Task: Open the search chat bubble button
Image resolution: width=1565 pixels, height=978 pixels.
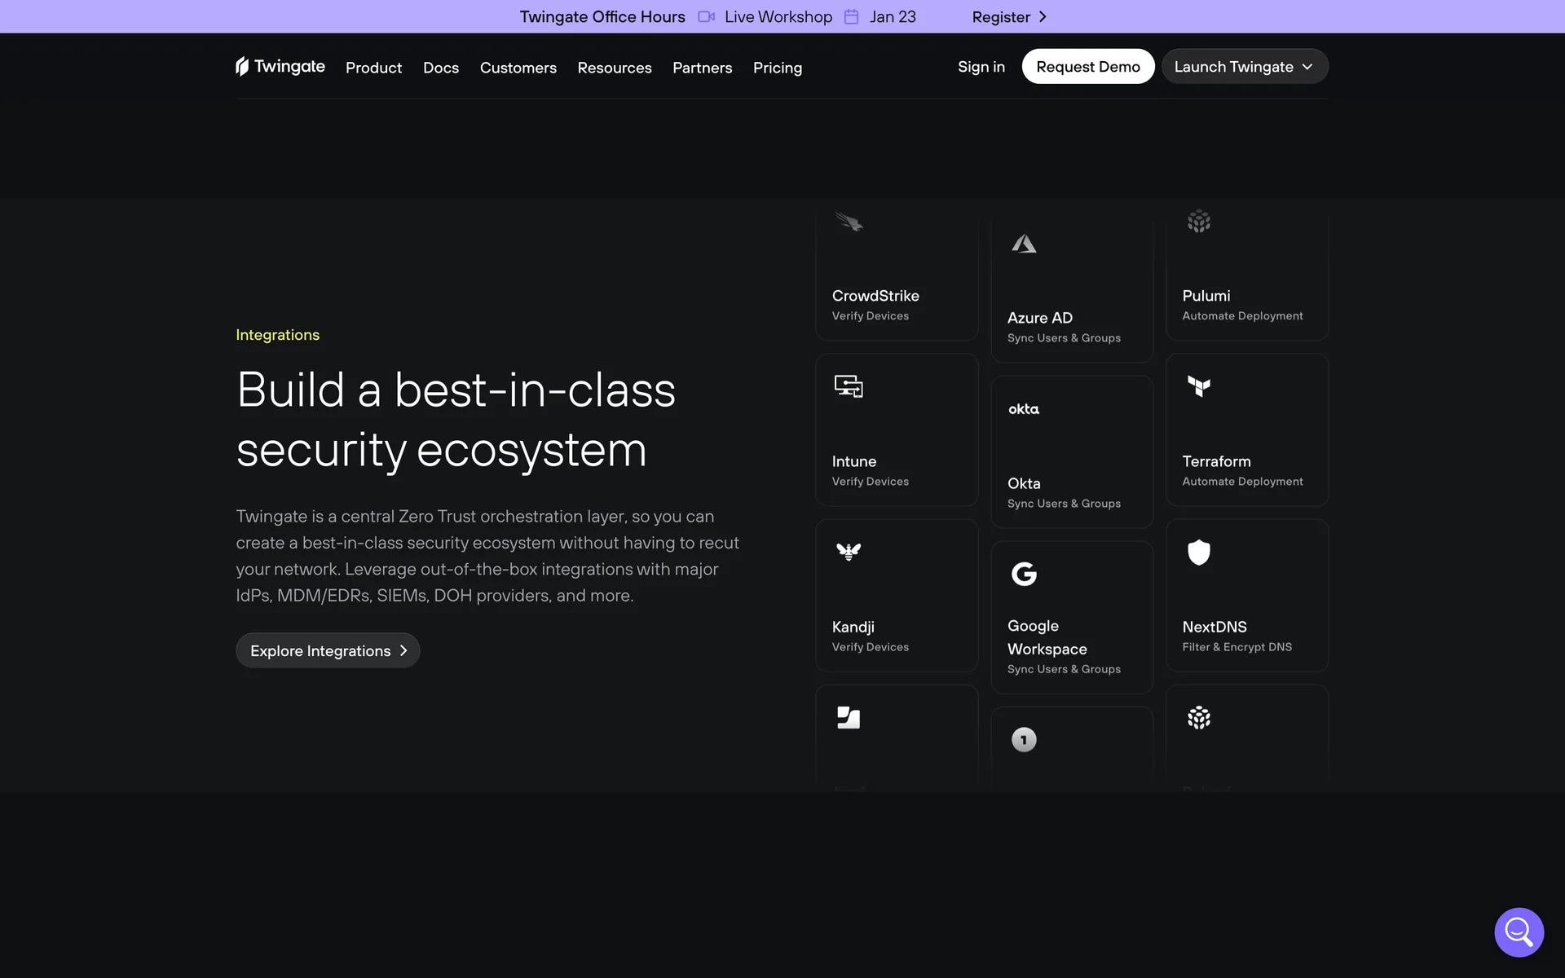Action: point(1519,932)
